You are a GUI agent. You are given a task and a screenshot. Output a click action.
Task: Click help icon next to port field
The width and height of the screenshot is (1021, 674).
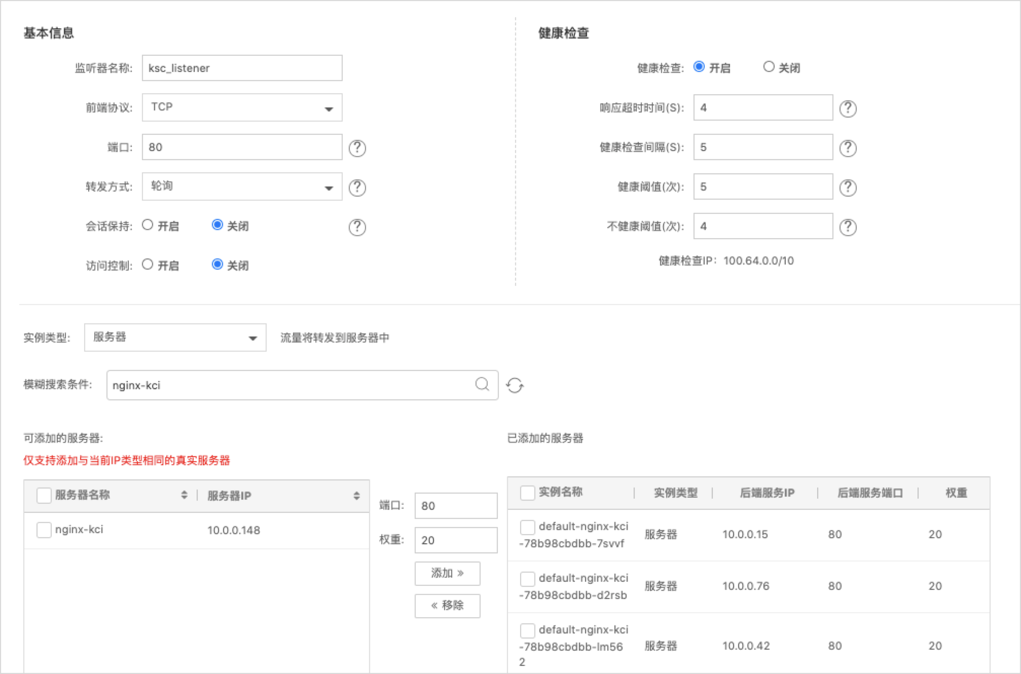pos(357,148)
